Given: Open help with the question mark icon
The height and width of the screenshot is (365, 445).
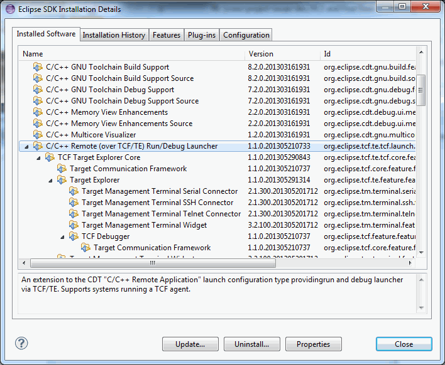Looking at the screenshot, I should 21,344.
